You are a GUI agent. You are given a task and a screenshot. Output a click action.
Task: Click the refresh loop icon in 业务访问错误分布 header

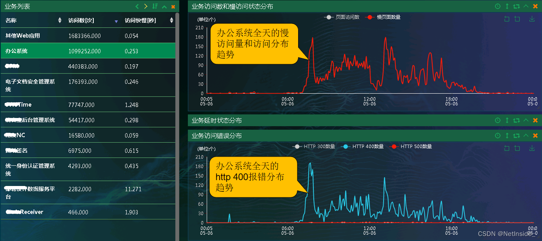516,136
